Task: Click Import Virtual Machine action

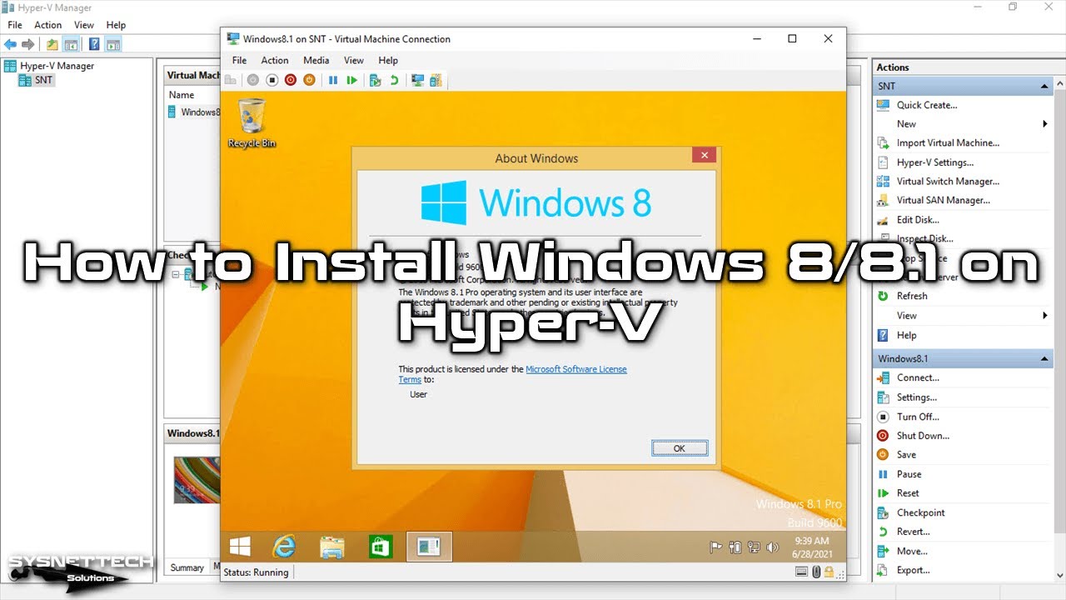Action: tap(948, 143)
